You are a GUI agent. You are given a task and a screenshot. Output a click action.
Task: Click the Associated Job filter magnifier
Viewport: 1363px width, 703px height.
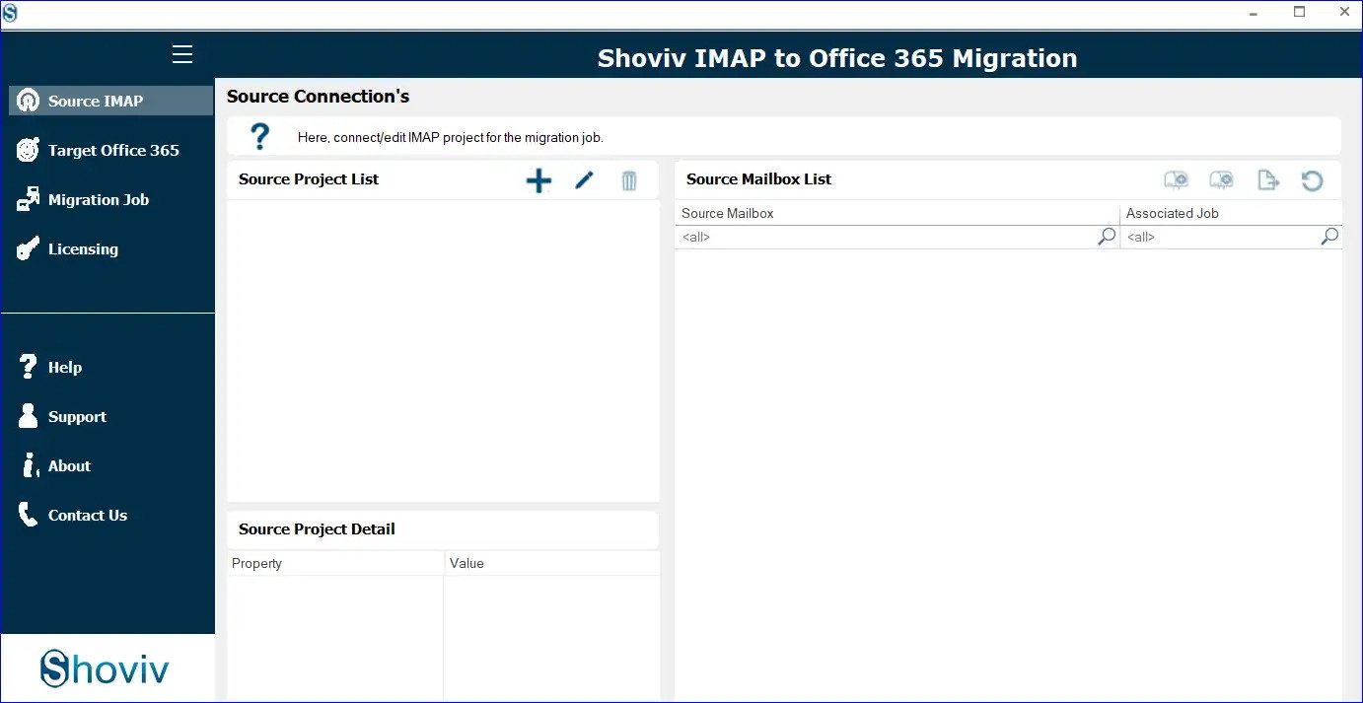(x=1329, y=237)
